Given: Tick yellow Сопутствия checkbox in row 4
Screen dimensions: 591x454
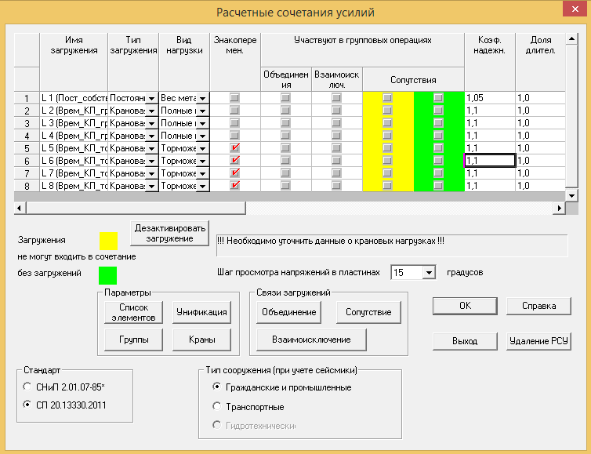Looking at the screenshot, I should [x=387, y=136].
